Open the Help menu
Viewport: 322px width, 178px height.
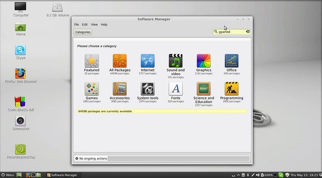tap(104, 24)
